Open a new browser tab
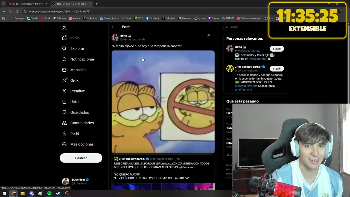350x197 pixels. (97, 4)
